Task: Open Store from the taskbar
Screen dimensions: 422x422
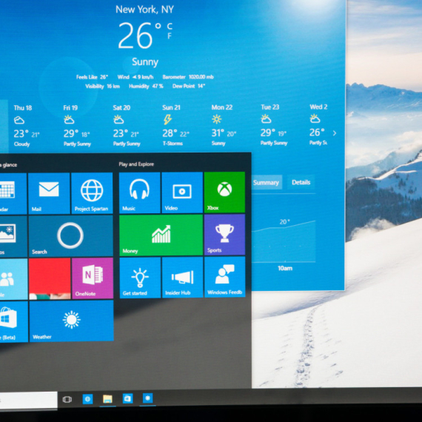Action: pos(128,398)
